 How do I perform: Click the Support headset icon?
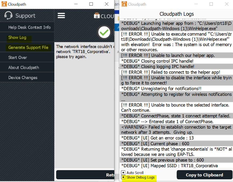tap(8, 15)
